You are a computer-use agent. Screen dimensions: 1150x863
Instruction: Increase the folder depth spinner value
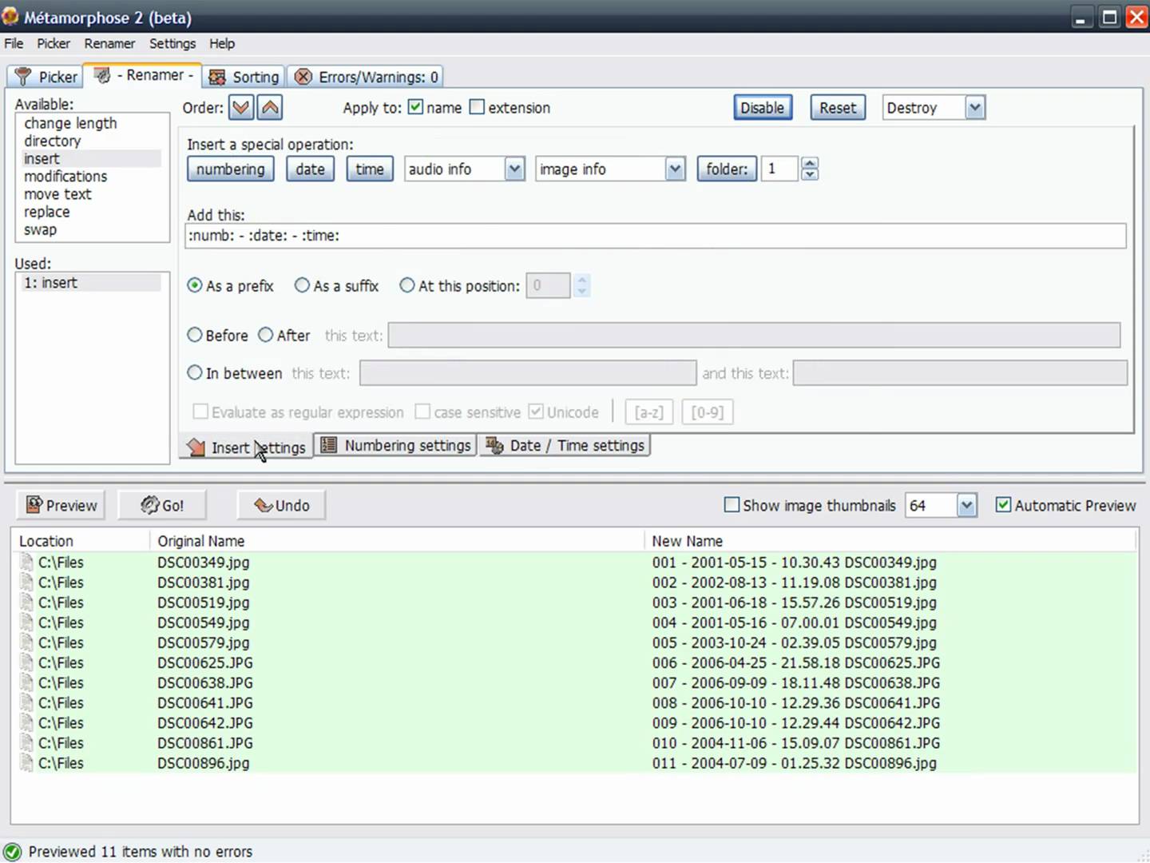tap(810, 164)
